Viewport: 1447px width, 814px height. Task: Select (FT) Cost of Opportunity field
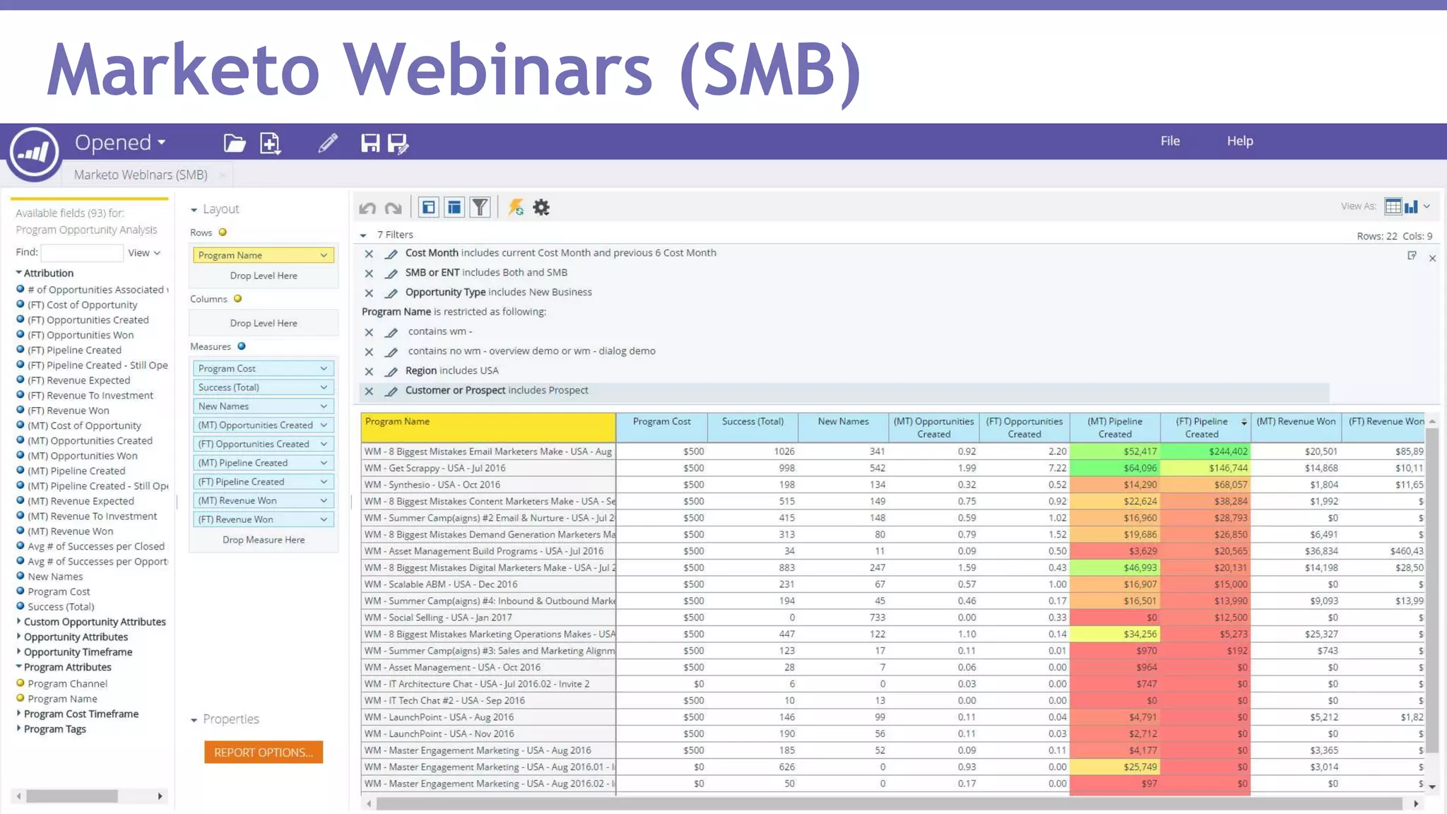tap(83, 305)
